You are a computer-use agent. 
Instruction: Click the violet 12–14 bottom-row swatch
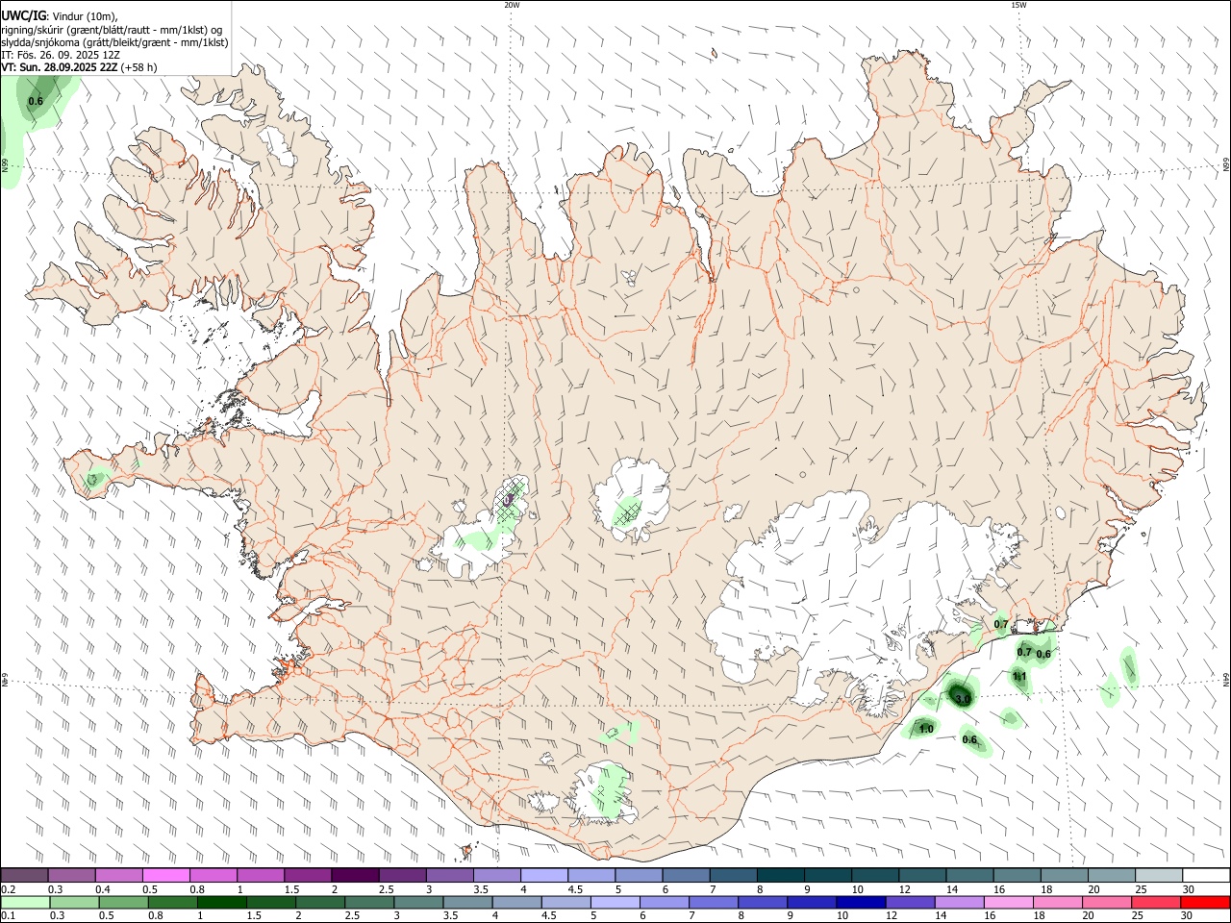coord(909,902)
